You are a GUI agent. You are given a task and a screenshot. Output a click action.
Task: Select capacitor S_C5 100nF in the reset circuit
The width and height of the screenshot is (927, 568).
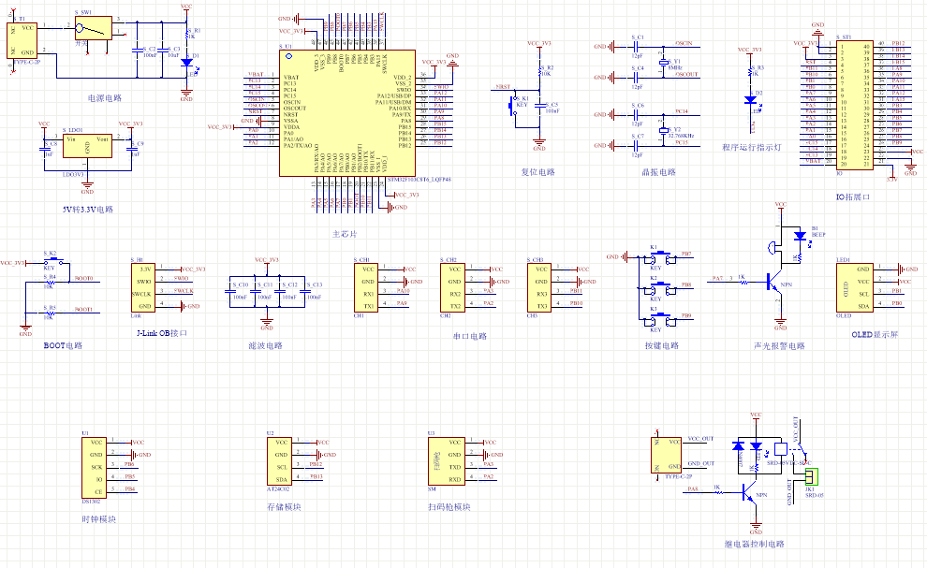[x=539, y=106]
